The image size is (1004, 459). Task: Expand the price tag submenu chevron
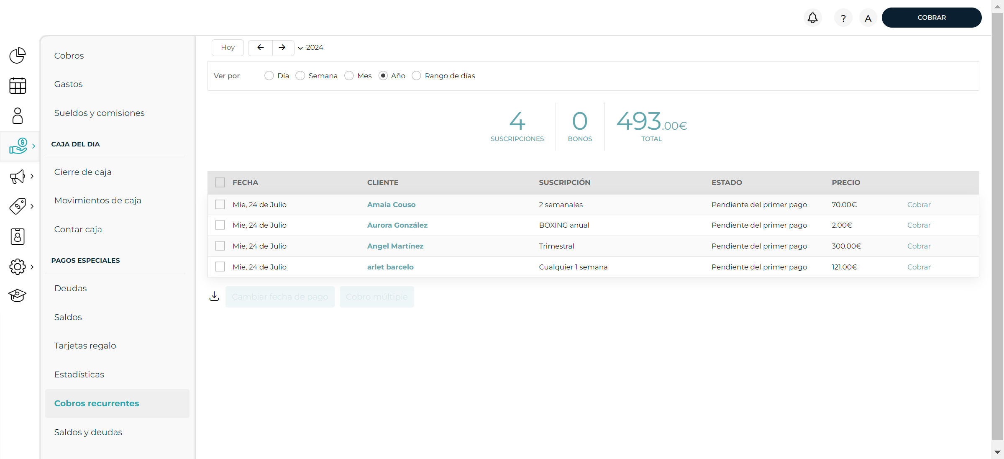pyautogui.click(x=32, y=206)
